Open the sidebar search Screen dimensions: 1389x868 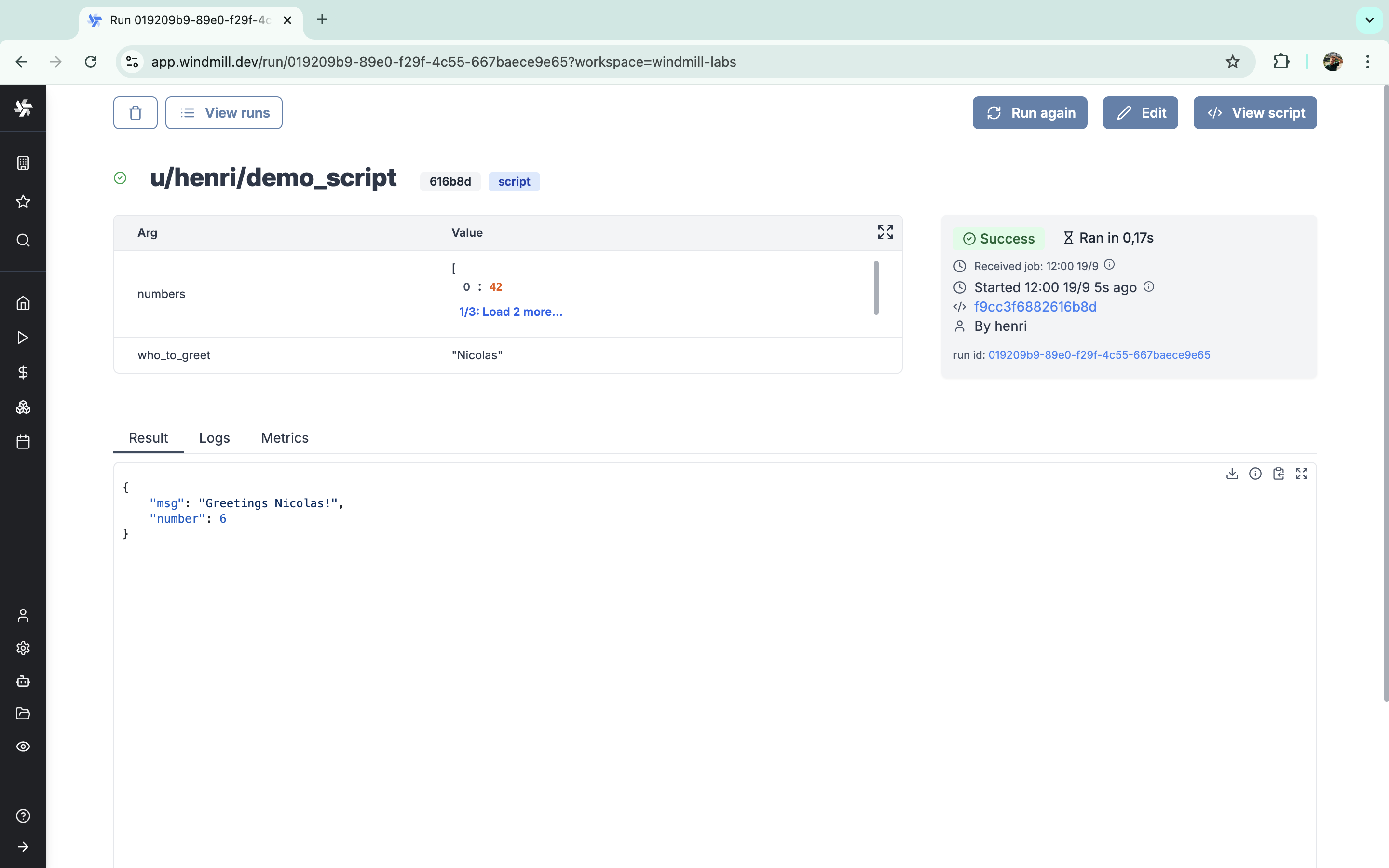(23, 240)
